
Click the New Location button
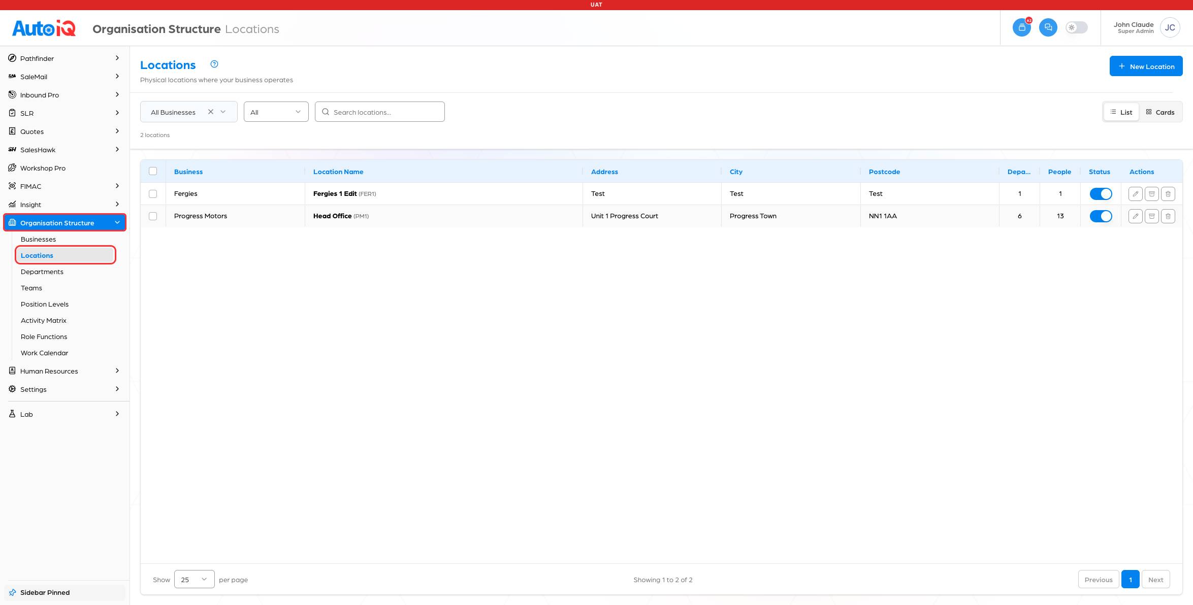(1146, 66)
